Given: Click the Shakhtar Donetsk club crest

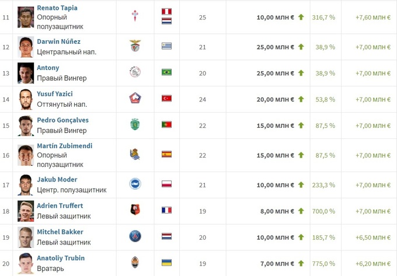Looking at the screenshot, I should click(135, 263).
